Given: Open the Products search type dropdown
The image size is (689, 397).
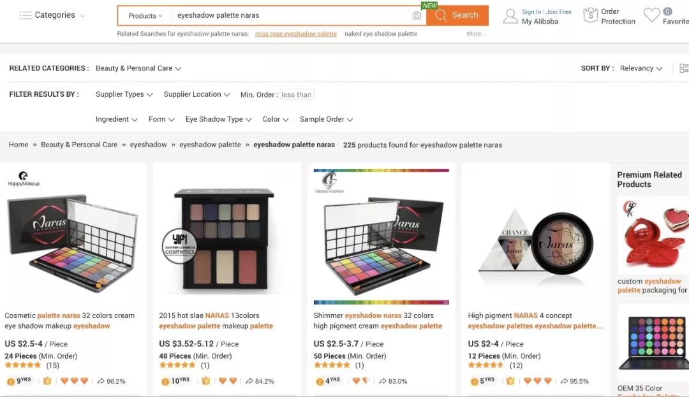Looking at the screenshot, I should click(145, 16).
